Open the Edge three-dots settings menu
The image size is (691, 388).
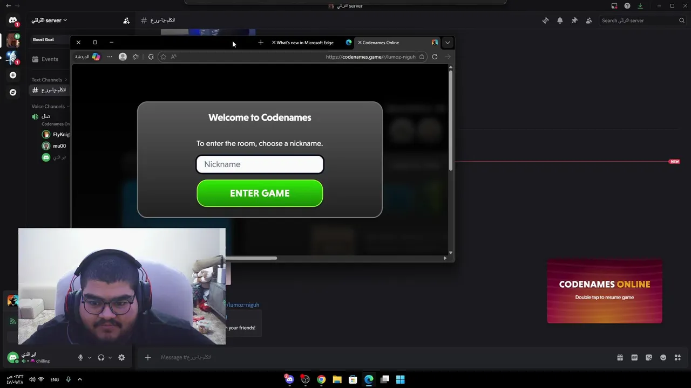(110, 57)
